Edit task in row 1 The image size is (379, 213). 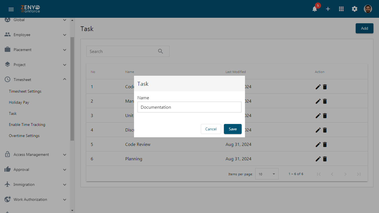click(x=318, y=87)
